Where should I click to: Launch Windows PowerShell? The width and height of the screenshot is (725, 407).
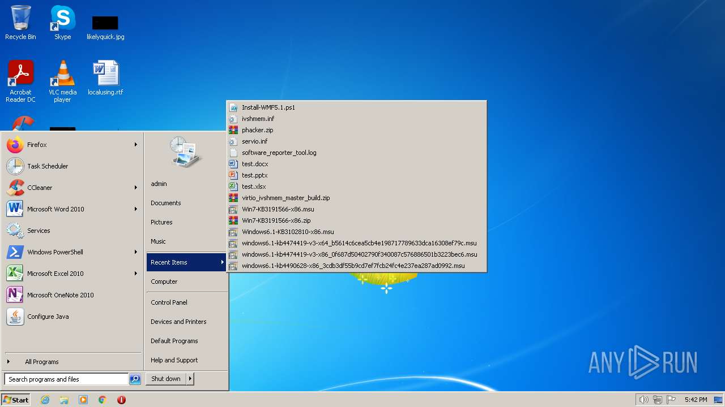72,252
